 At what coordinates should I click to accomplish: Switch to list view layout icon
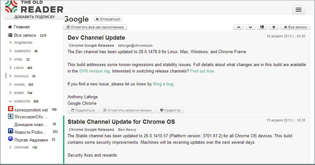[262, 27]
